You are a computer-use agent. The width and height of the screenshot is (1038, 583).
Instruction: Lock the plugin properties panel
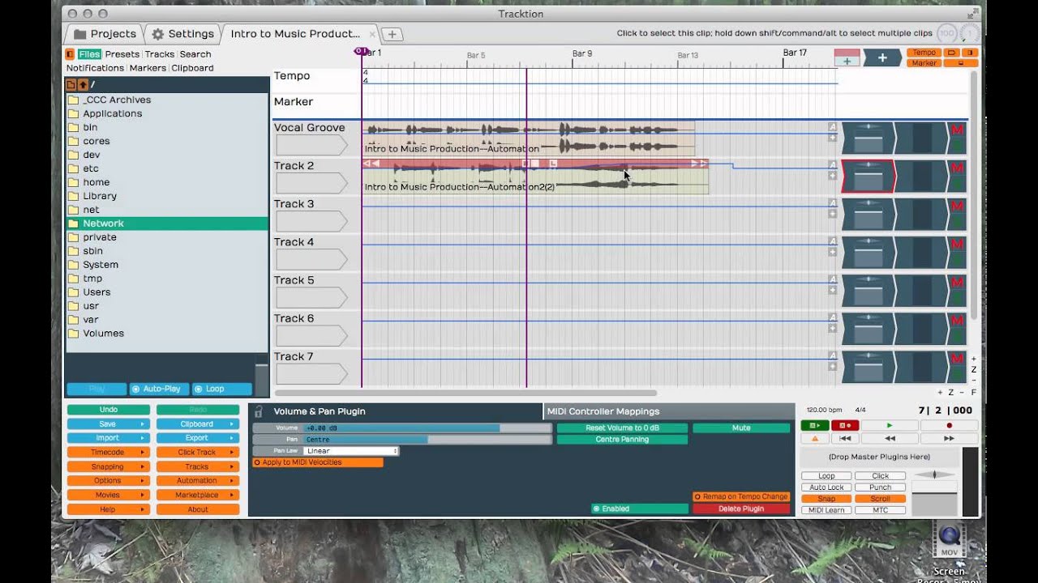tap(259, 411)
